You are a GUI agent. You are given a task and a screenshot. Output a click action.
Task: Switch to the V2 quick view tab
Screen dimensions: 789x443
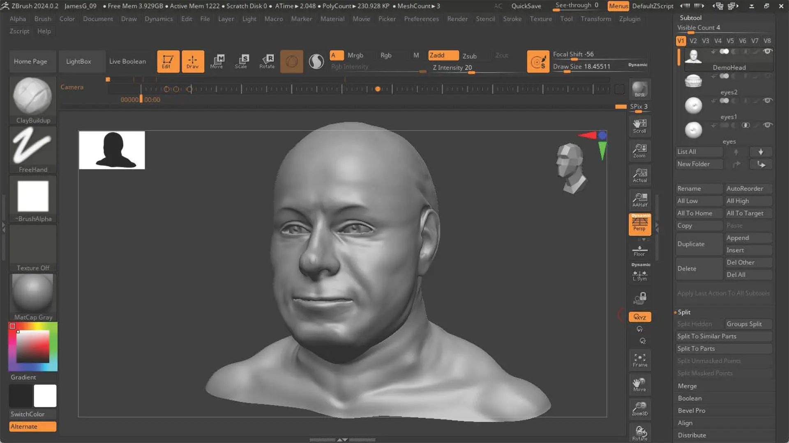(x=693, y=41)
